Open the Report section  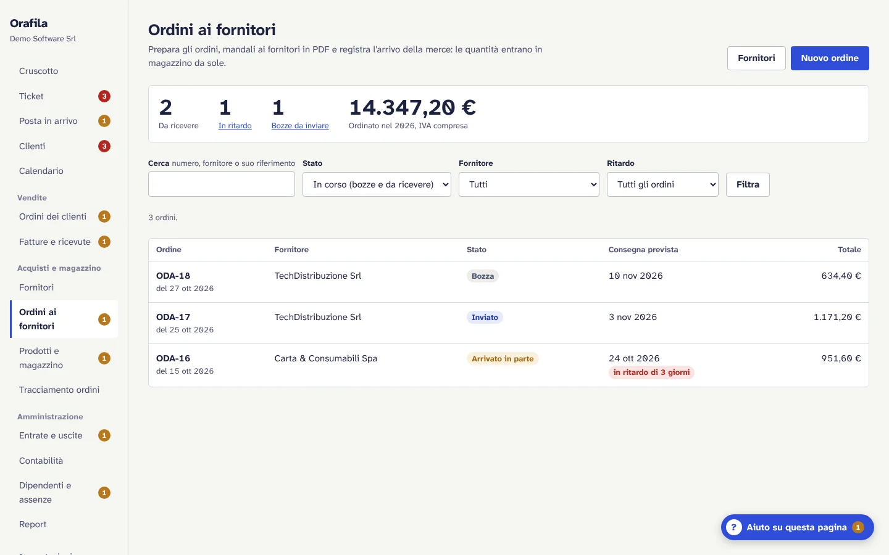tap(64, 524)
